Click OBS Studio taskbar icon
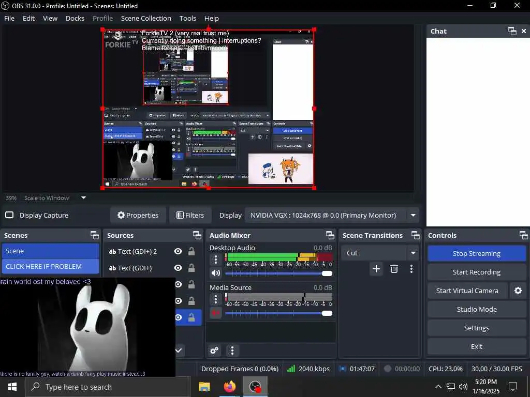The image size is (530, 397). pos(255,387)
